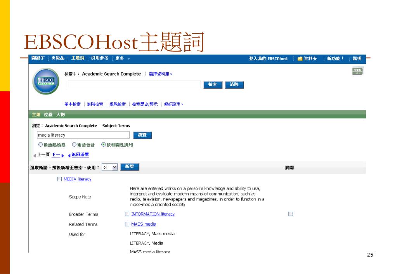Viewport: 397px width, 274px height.
Task: Expand the 更多 menu
Action: [x=122, y=58]
